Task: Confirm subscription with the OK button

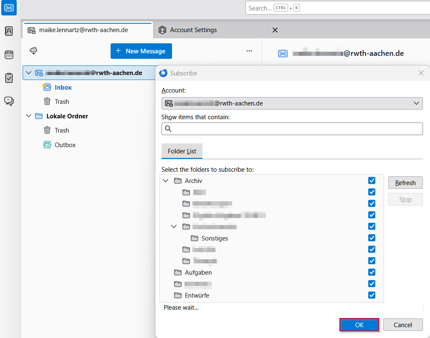Action: pyautogui.click(x=359, y=325)
